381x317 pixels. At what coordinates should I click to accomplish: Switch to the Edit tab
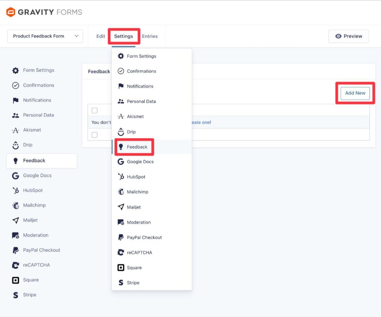click(100, 36)
